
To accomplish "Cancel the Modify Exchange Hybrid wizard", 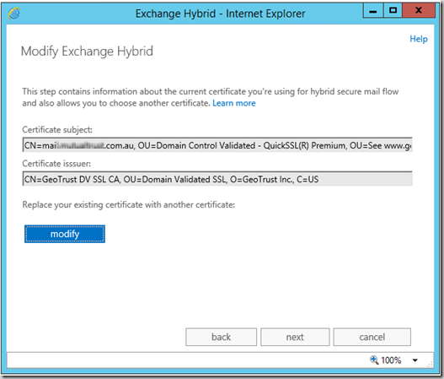I will tap(372, 337).
